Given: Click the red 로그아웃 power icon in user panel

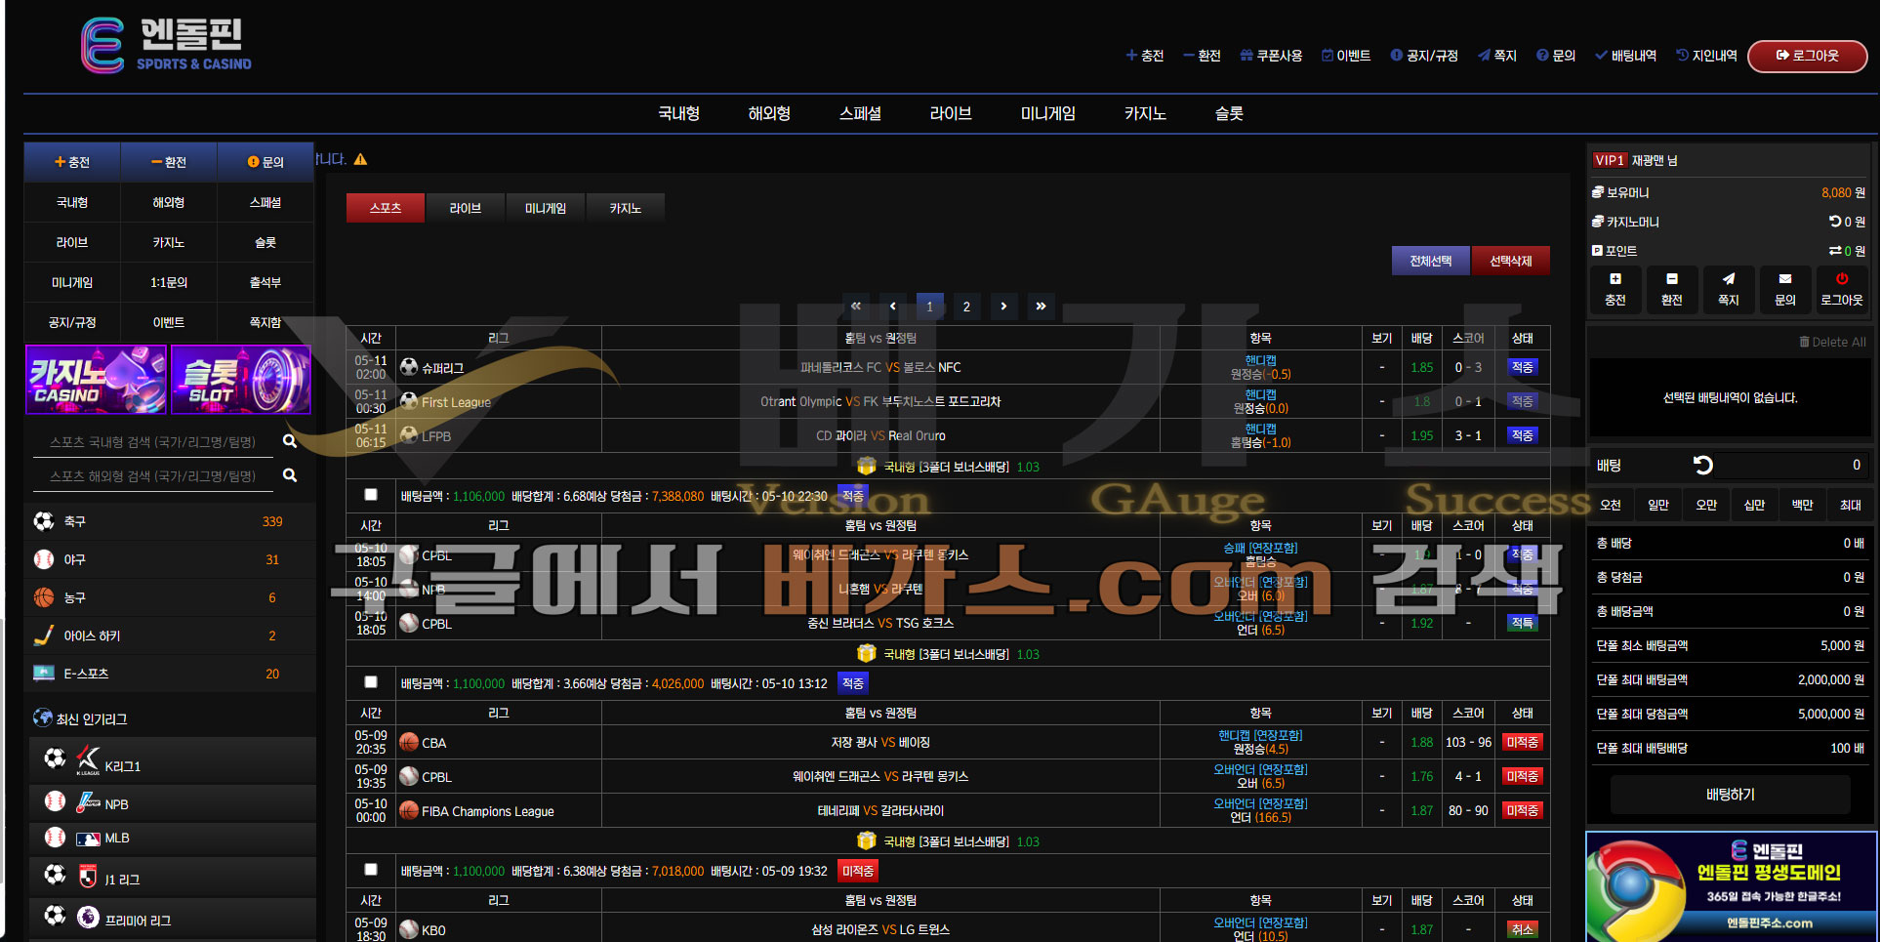Looking at the screenshot, I should pyautogui.click(x=1842, y=279).
